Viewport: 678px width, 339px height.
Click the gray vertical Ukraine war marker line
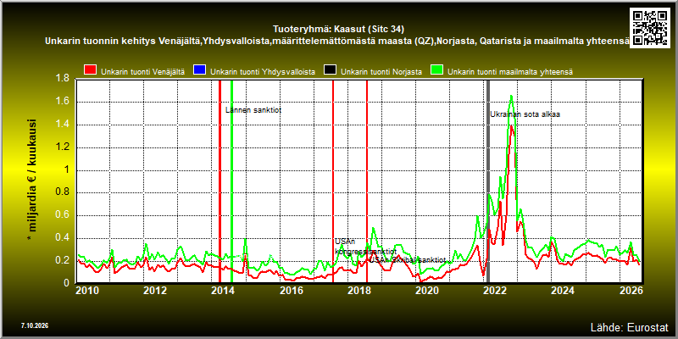pos(488,181)
